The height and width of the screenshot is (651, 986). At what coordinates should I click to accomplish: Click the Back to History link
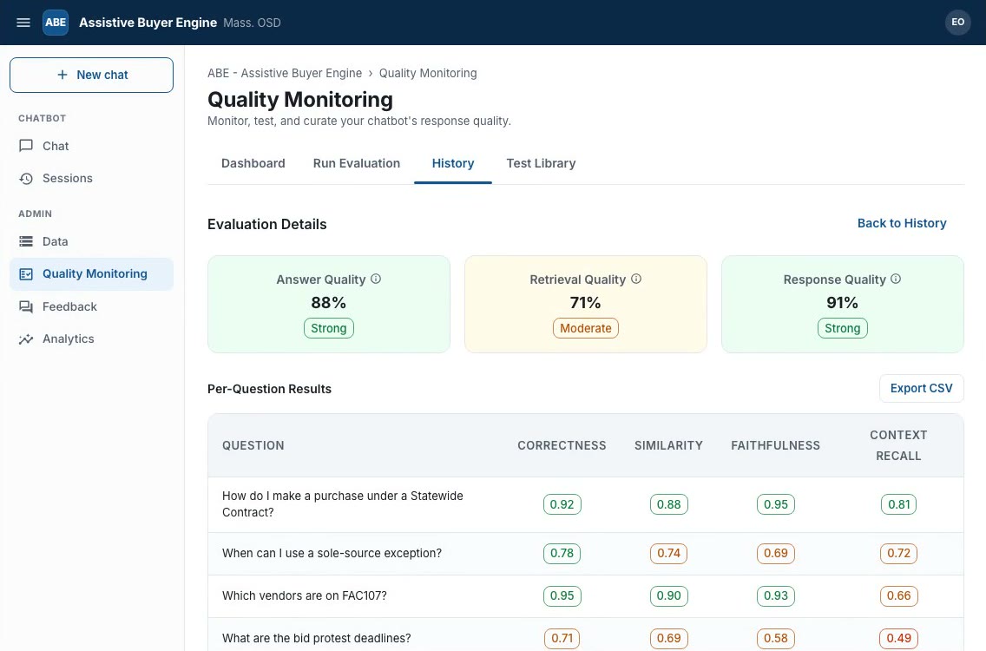pyautogui.click(x=902, y=223)
